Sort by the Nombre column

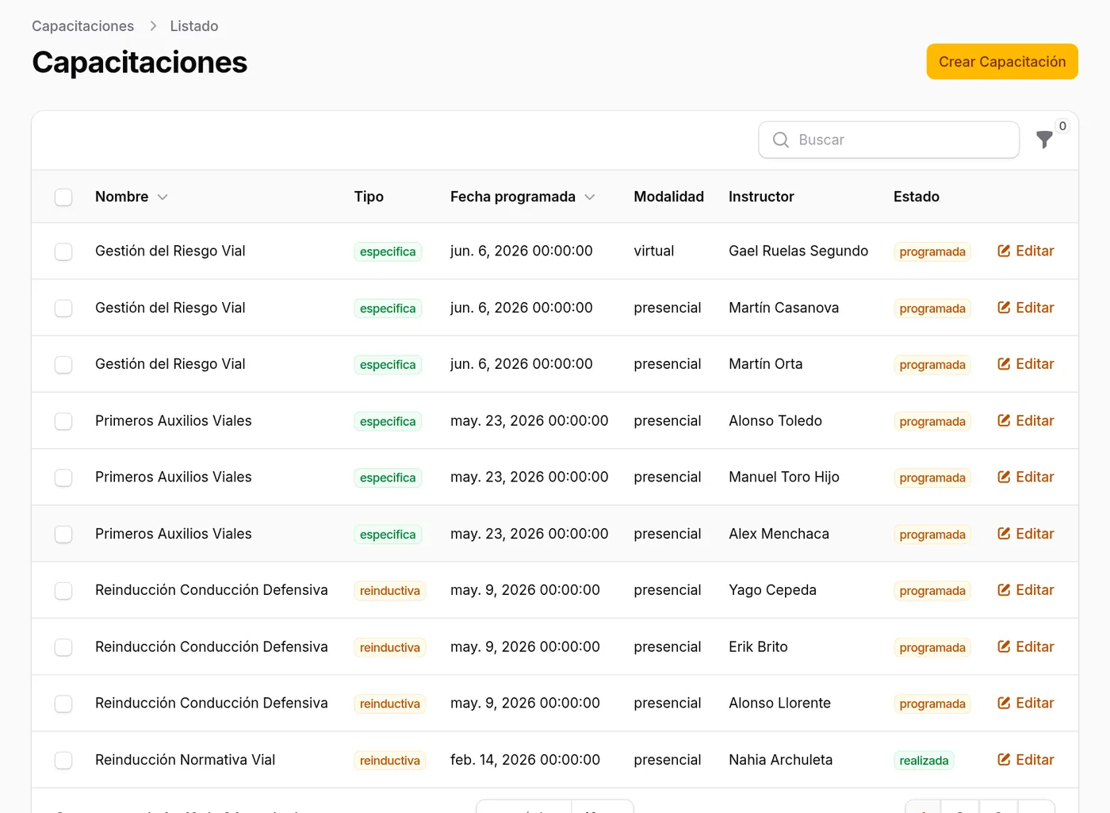click(x=131, y=197)
